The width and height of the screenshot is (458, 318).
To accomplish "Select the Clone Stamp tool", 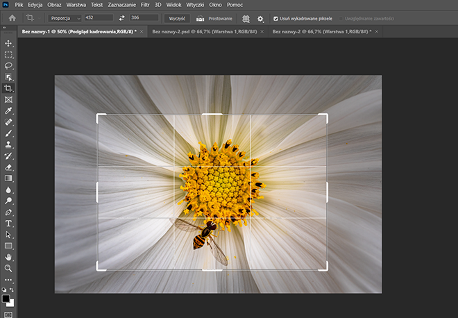I will click(8, 144).
